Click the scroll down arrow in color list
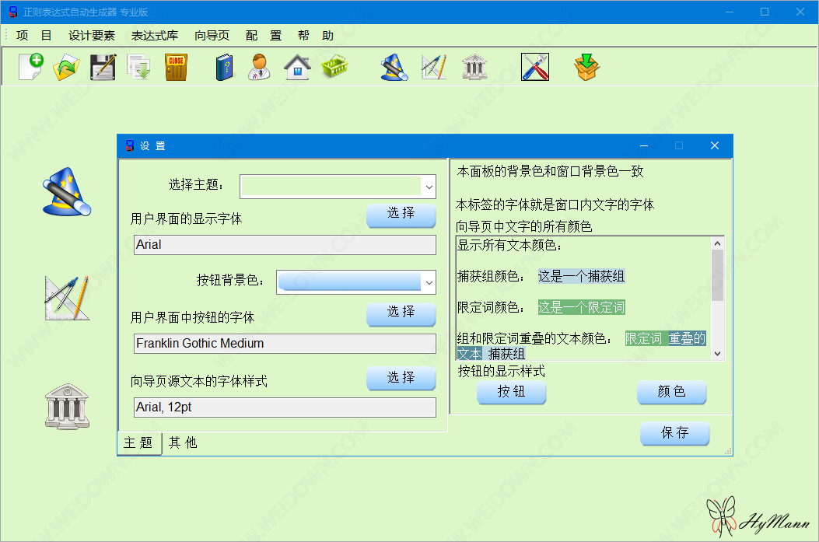819x542 pixels. pyautogui.click(x=718, y=354)
